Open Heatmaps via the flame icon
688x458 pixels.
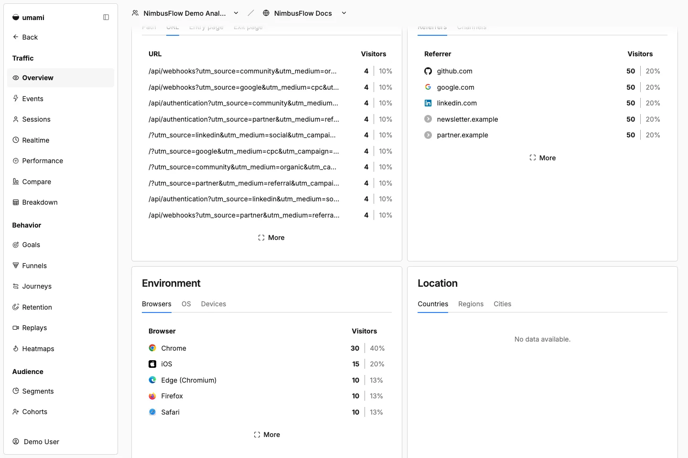click(x=16, y=348)
